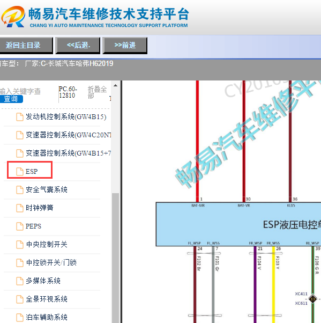Click the FR_WSP pin 21 label
The height and width of the screenshot is (323, 321).
coord(256,243)
